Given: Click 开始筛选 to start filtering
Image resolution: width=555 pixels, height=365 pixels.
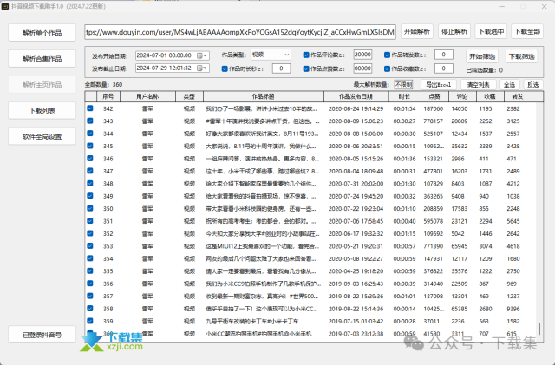Looking at the screenshot, I should coord(482,56).
